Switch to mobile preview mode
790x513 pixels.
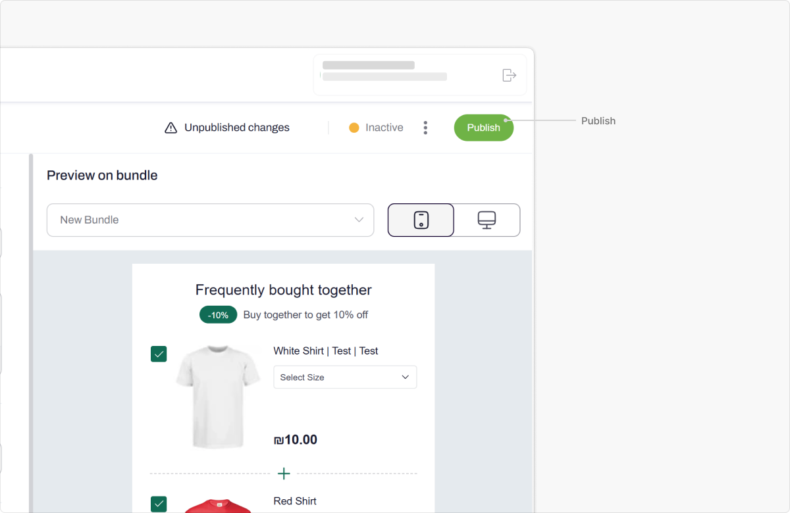click(x=421, y=220)
